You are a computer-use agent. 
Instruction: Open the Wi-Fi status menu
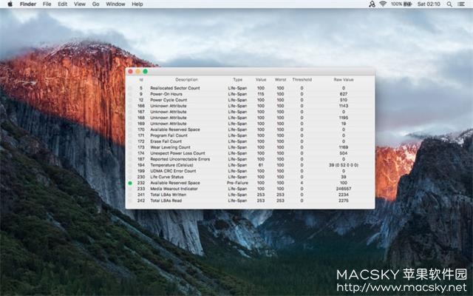pyautogui.click(x=383, y=4)
